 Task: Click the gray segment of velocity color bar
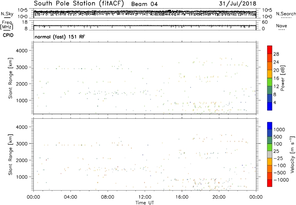tap(270, 155)
